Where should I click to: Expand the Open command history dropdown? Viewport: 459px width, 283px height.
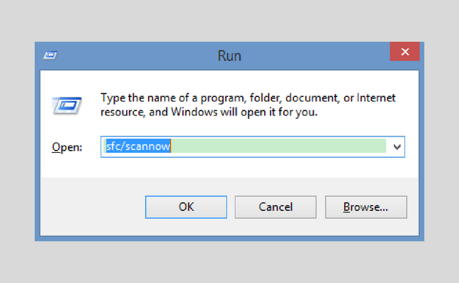point(397,146)
